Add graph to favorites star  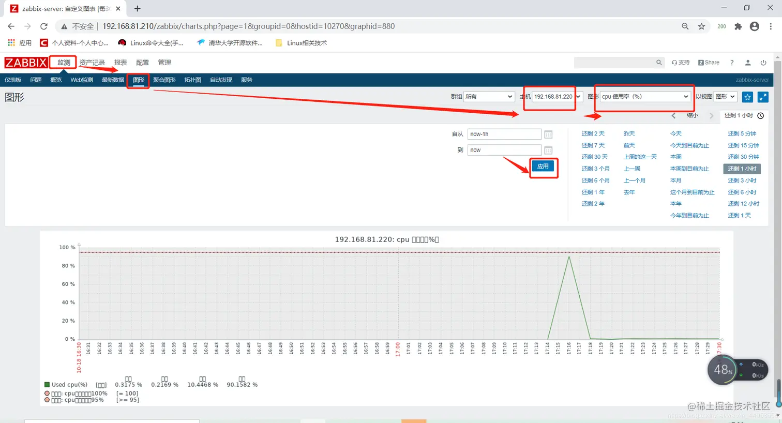click(747, 97)
